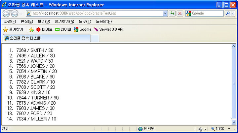Open the 네이버 favorites link
The height and width of the screenshot is (133, 238).
(x=63, y=29)
